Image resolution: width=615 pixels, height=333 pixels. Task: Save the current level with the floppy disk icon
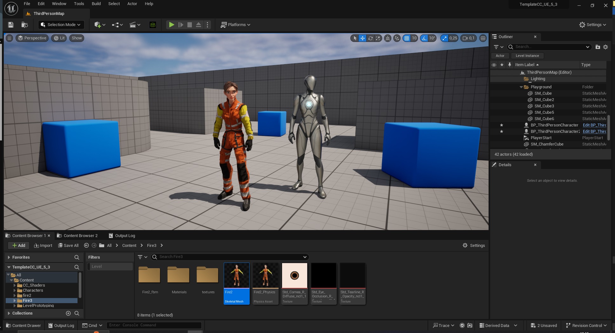[11, 25]
